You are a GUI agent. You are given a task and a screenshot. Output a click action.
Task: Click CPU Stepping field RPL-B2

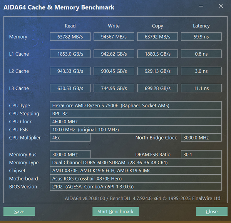pyautogui.click(x=136, y=113)
